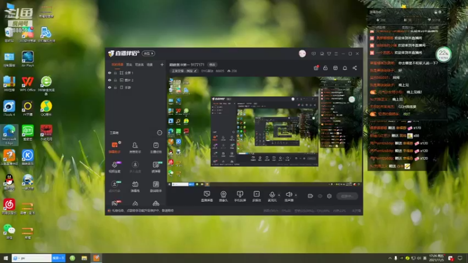Open Microsoft Edge desktop shortcut
Viewport: 468px width, 263px height.
point(9,135)
